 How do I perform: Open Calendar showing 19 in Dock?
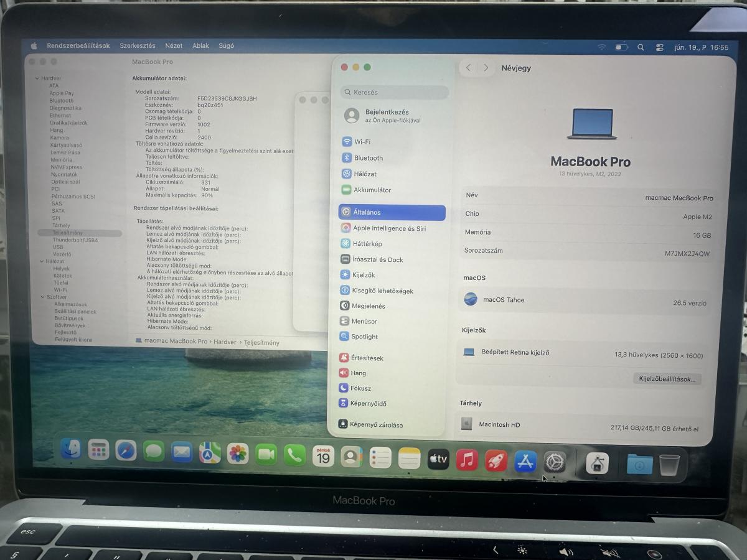tap(323, 457)
